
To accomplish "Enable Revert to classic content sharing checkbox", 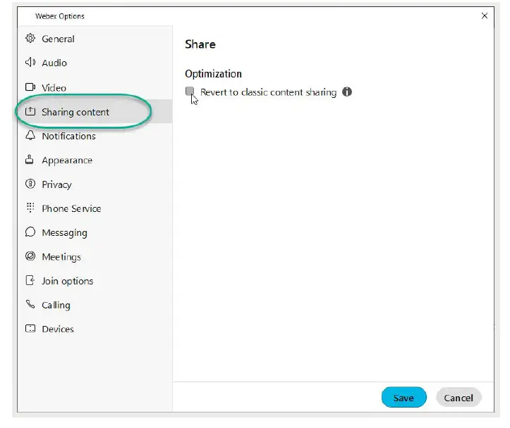I will [x=190, y=92].
